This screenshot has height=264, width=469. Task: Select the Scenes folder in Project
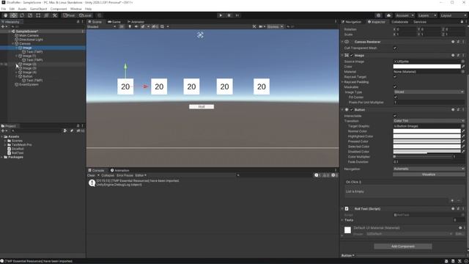(x=17, y=141)
